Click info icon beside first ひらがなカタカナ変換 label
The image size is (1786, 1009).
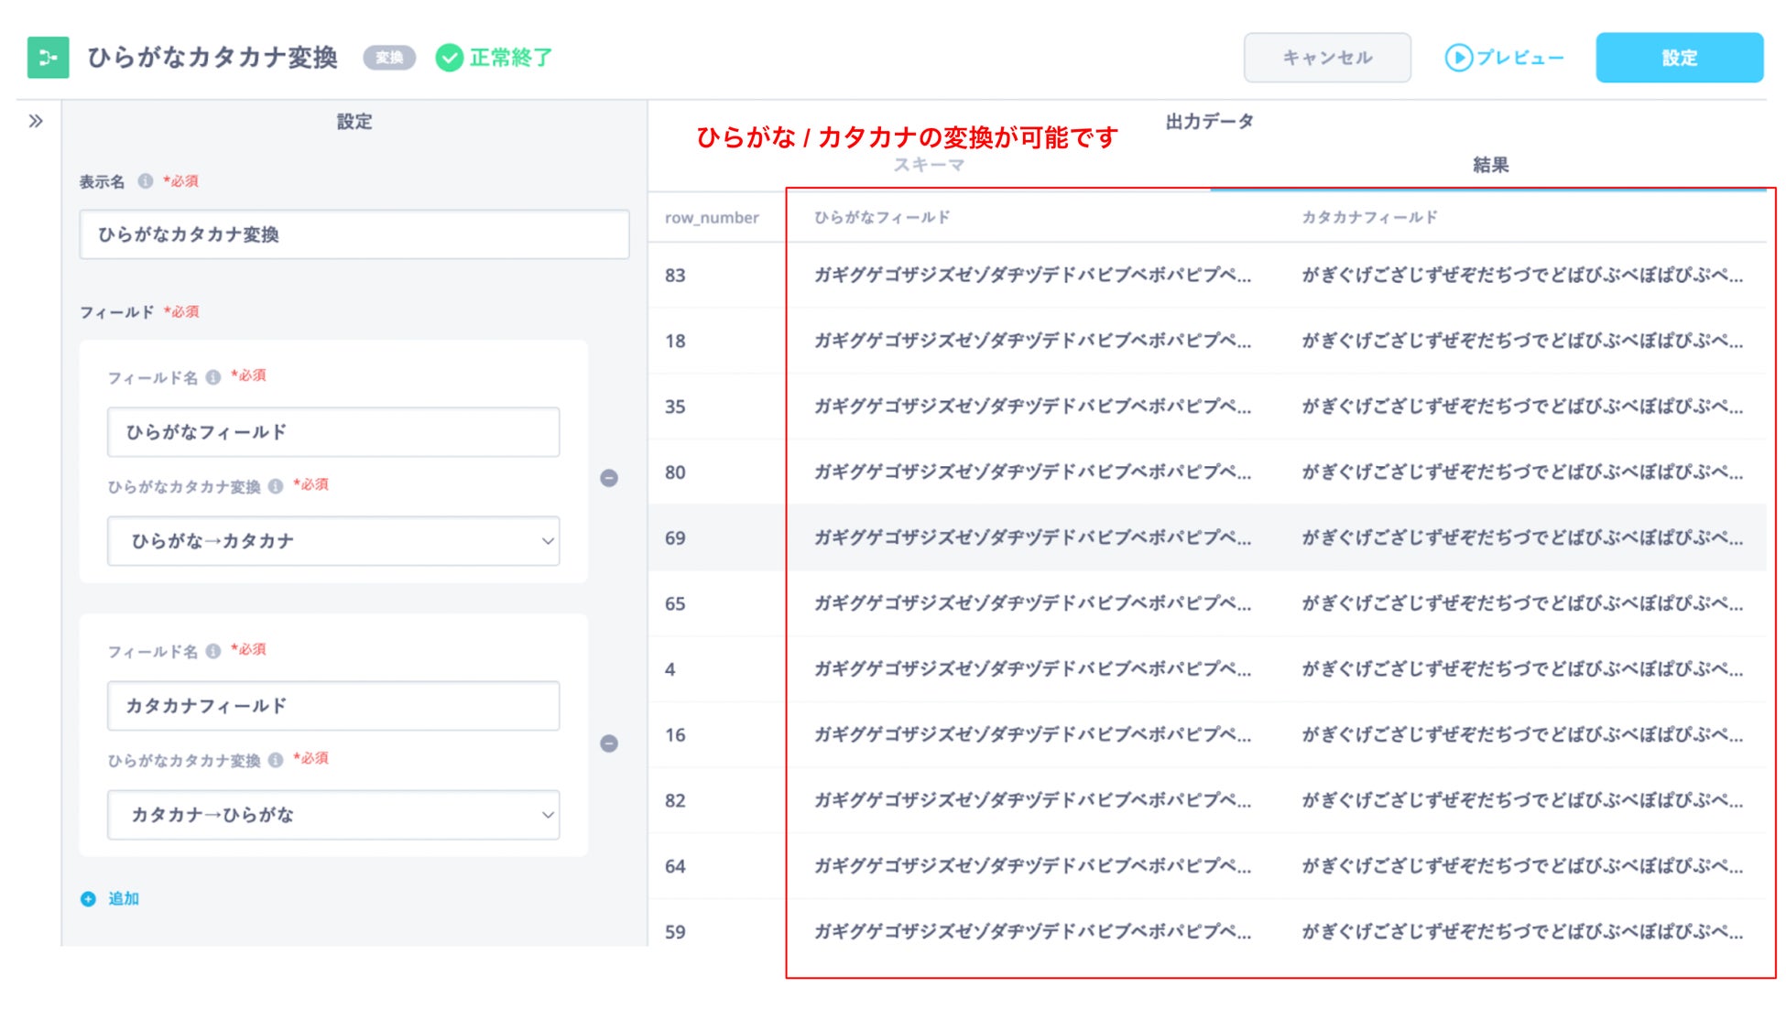tap(276, 486)
